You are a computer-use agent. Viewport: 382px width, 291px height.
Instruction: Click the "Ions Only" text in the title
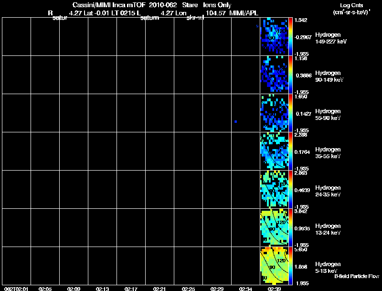click(x=217, y=5)
